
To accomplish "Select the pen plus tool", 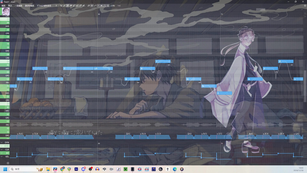I will click(x=67, y=6).
